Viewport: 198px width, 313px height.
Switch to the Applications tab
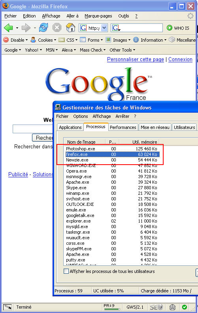pos(70,127)
